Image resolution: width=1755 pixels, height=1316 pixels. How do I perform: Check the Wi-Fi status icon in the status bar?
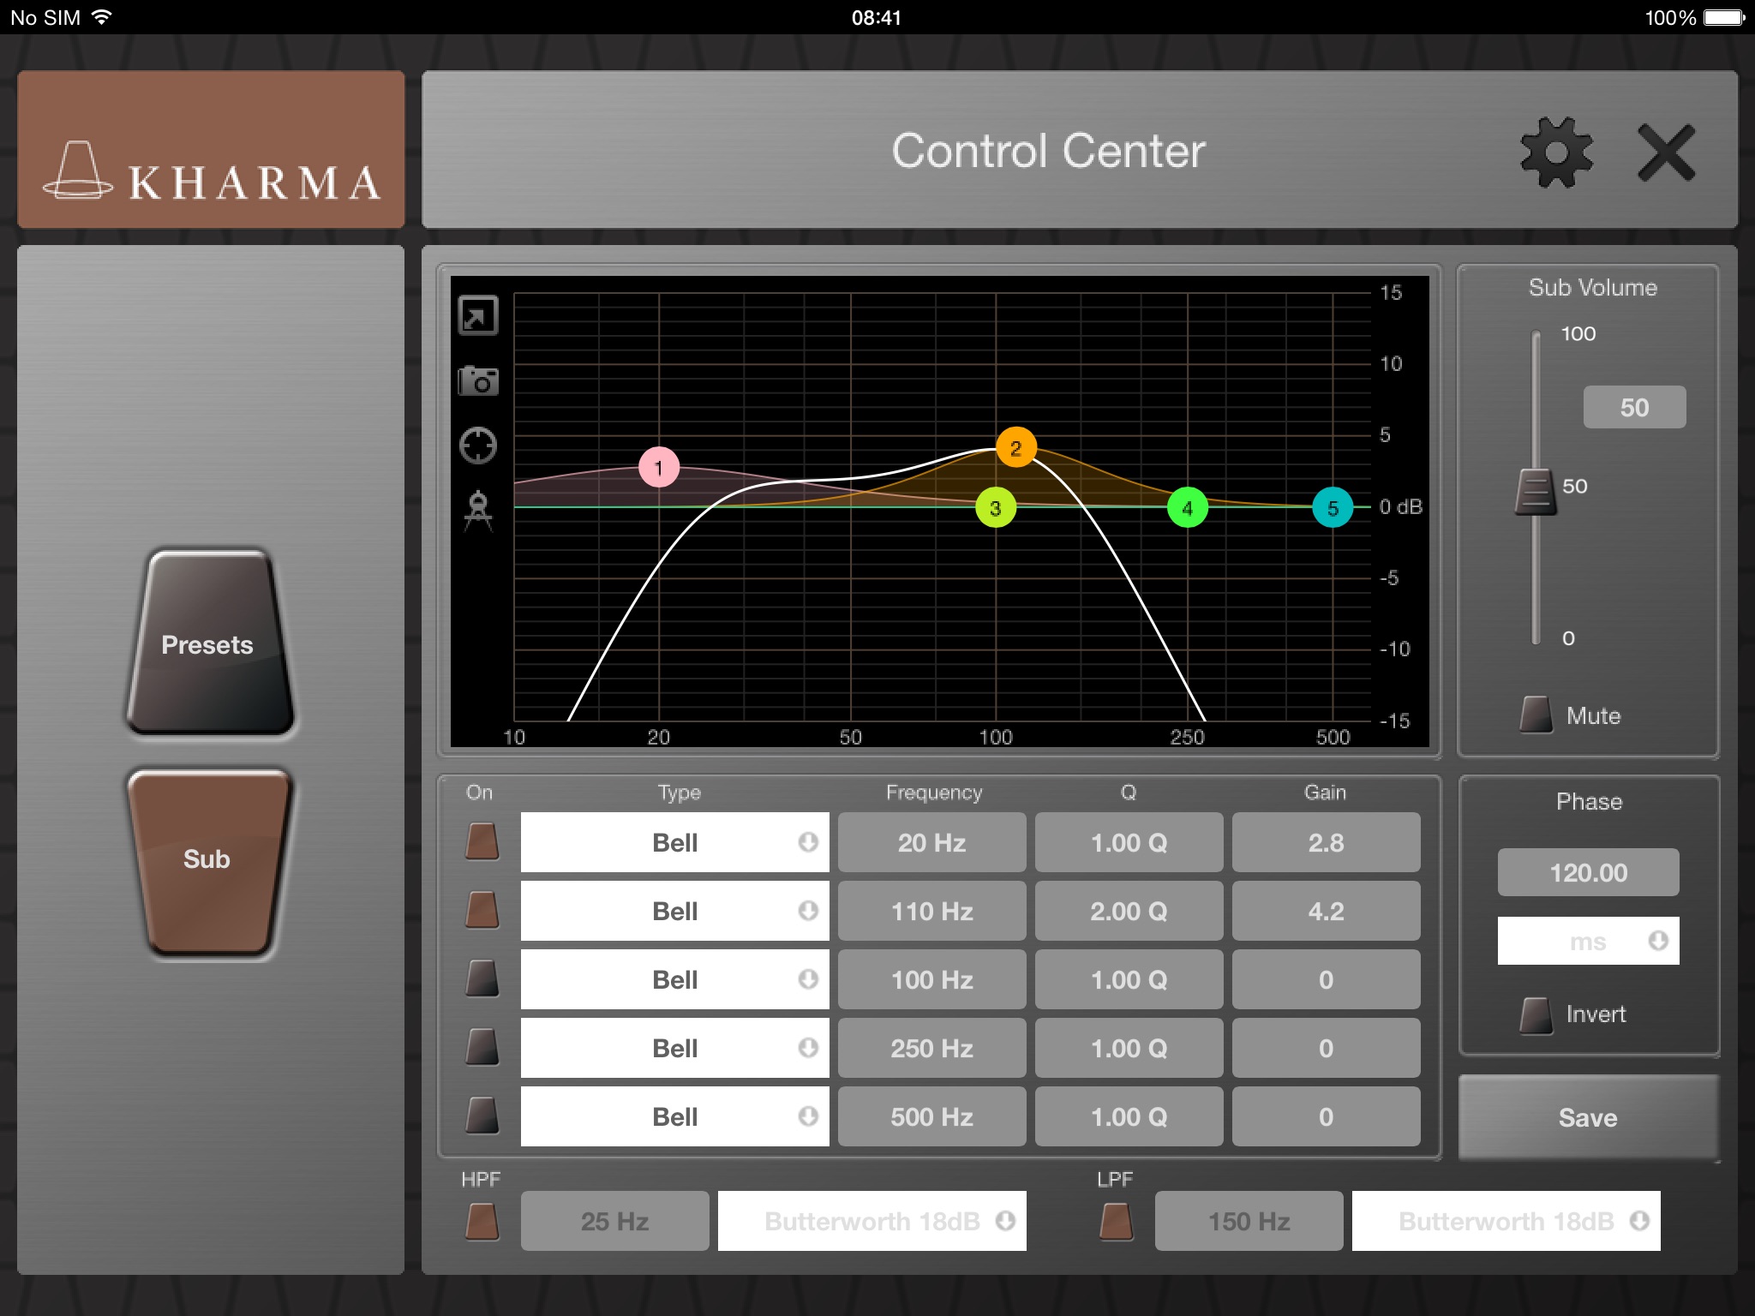[x=101, y=17]
